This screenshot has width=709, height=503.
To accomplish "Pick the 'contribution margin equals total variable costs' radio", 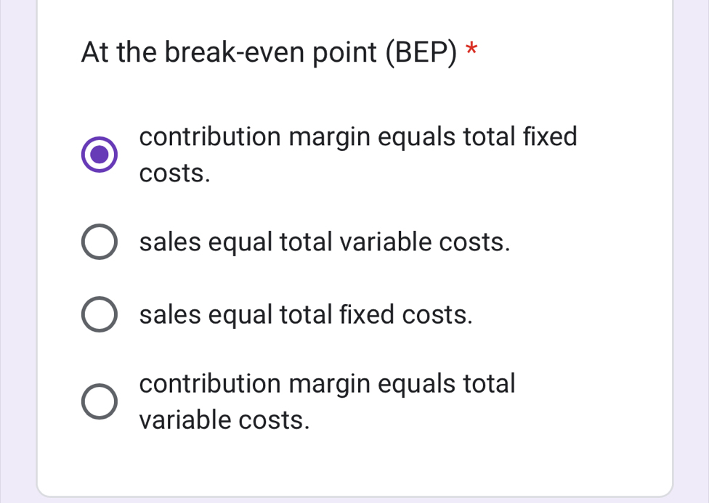I will tap(99, 402).
